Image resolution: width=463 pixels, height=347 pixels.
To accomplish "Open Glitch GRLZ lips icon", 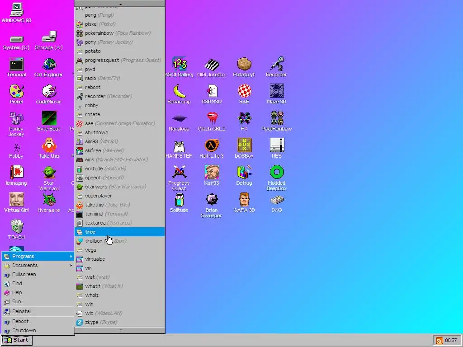I will (x=212, y=122).
